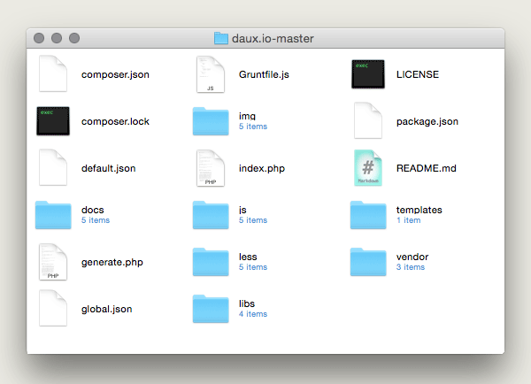The height and width of the screenshot is (384, 531).
Task: Select the composer.json file icon
Action: click(x=53, y=74)
